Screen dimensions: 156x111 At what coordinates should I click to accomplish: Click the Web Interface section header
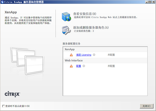click(x=105, y=60)
